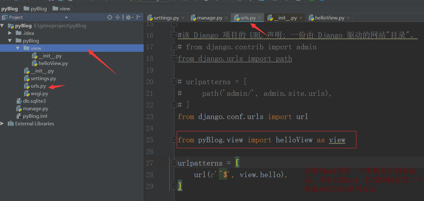Close the __init__.py tab
Screen dimensions: 424x201
tap(301, 18)
